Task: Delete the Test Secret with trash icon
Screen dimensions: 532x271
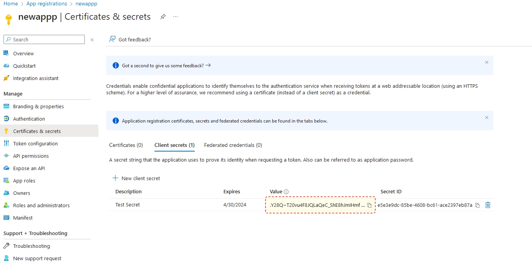Action: click(488, 205)
